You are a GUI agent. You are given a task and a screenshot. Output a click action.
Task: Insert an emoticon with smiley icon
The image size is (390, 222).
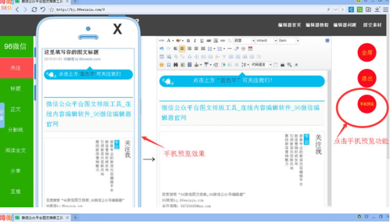click(x=162, y=65)
